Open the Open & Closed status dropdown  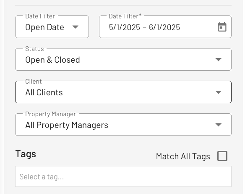click(x=123, y=59)
